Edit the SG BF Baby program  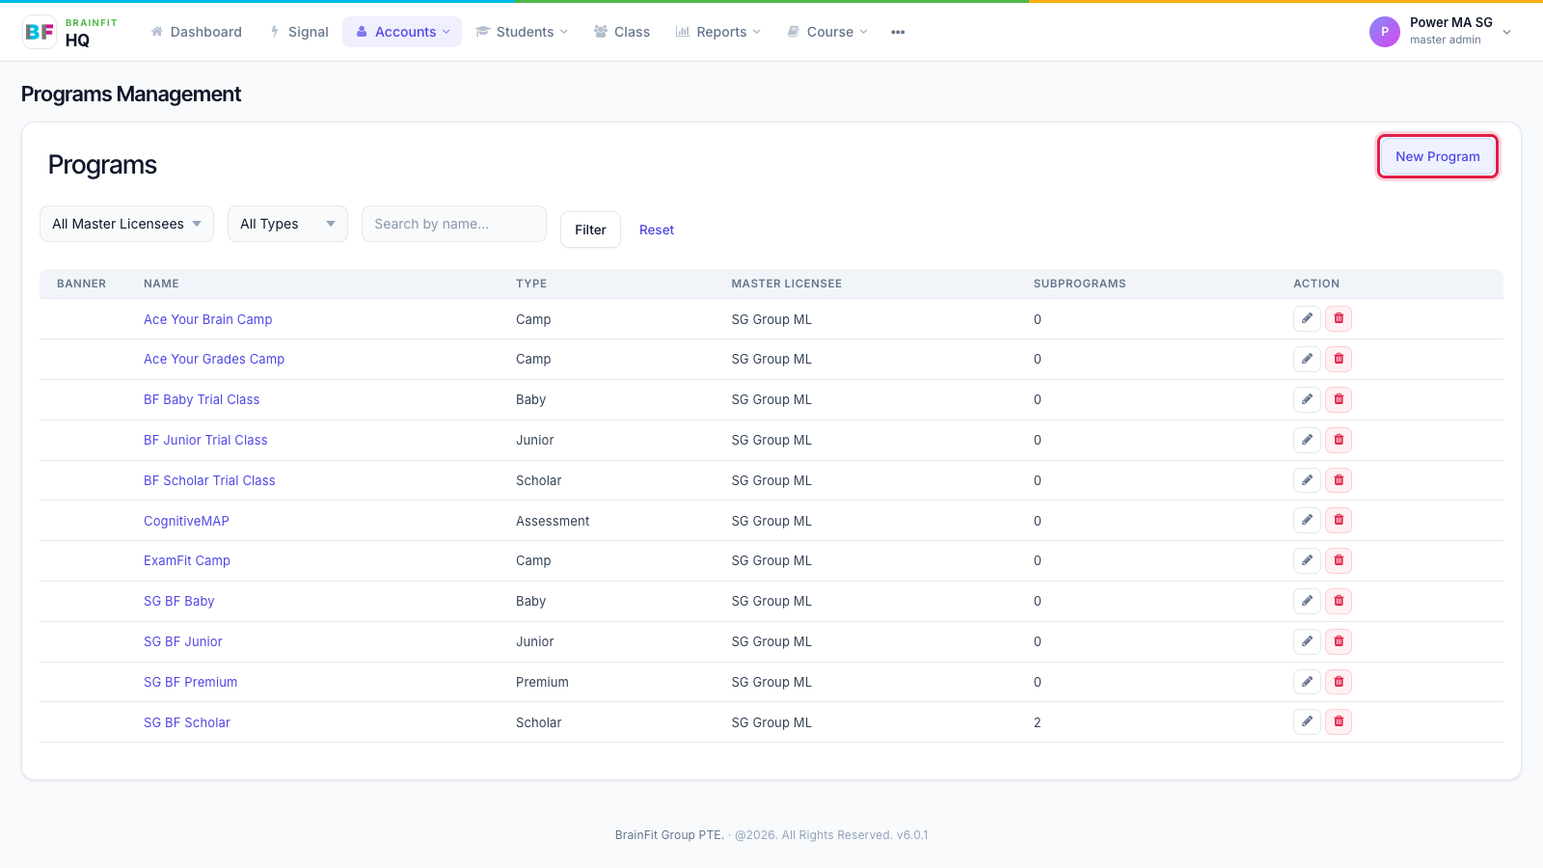[1307, 601]
